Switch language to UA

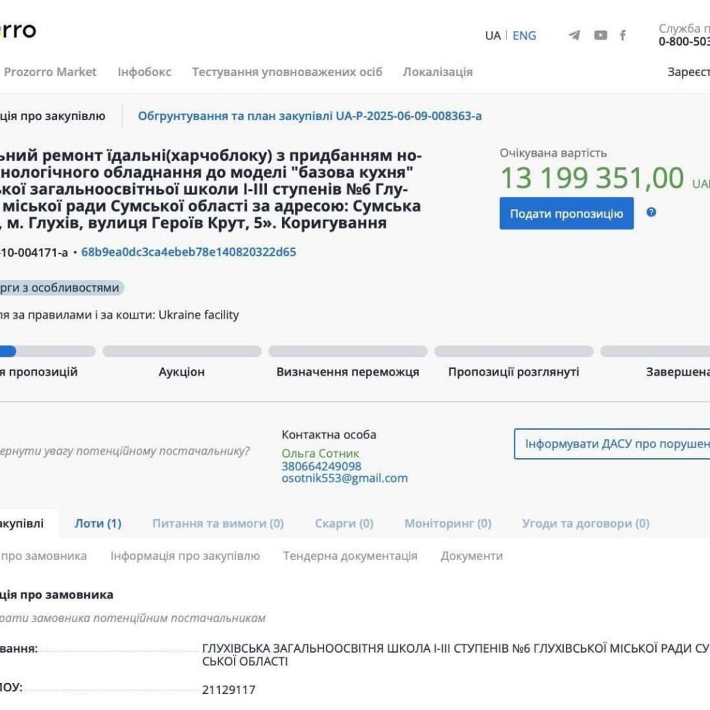tap(493, 35)
